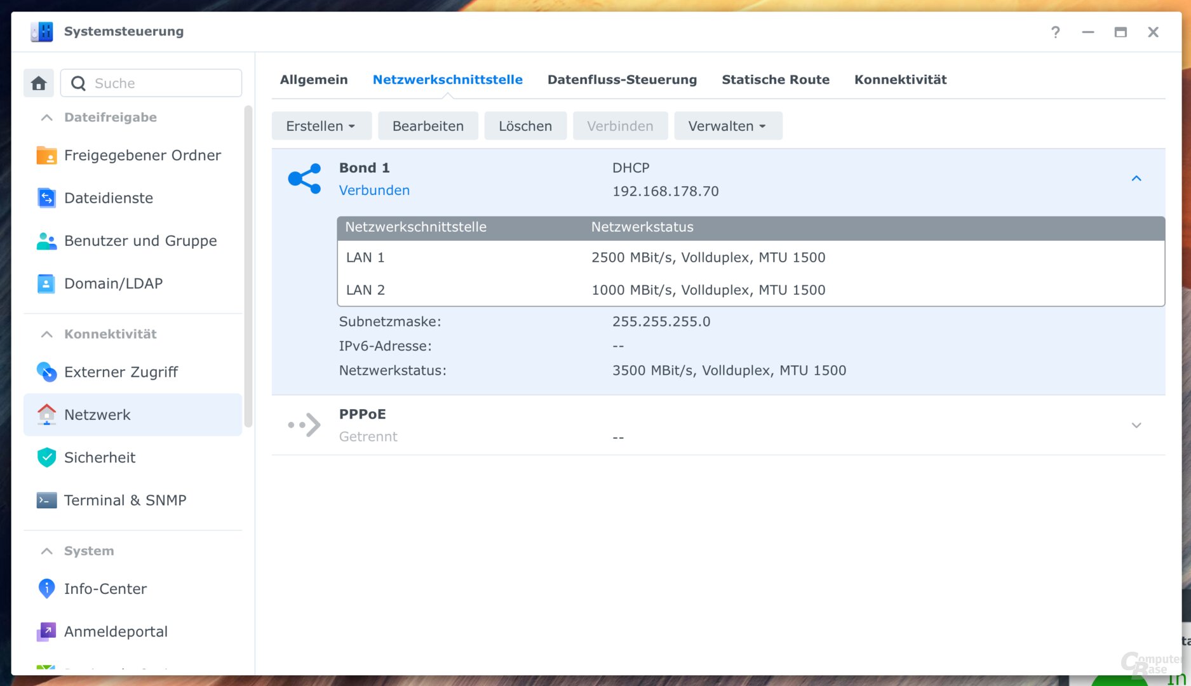Screen dimensions: 1191x686
Task: Click the help question mark icon
Action: (x=1055, y=32)
